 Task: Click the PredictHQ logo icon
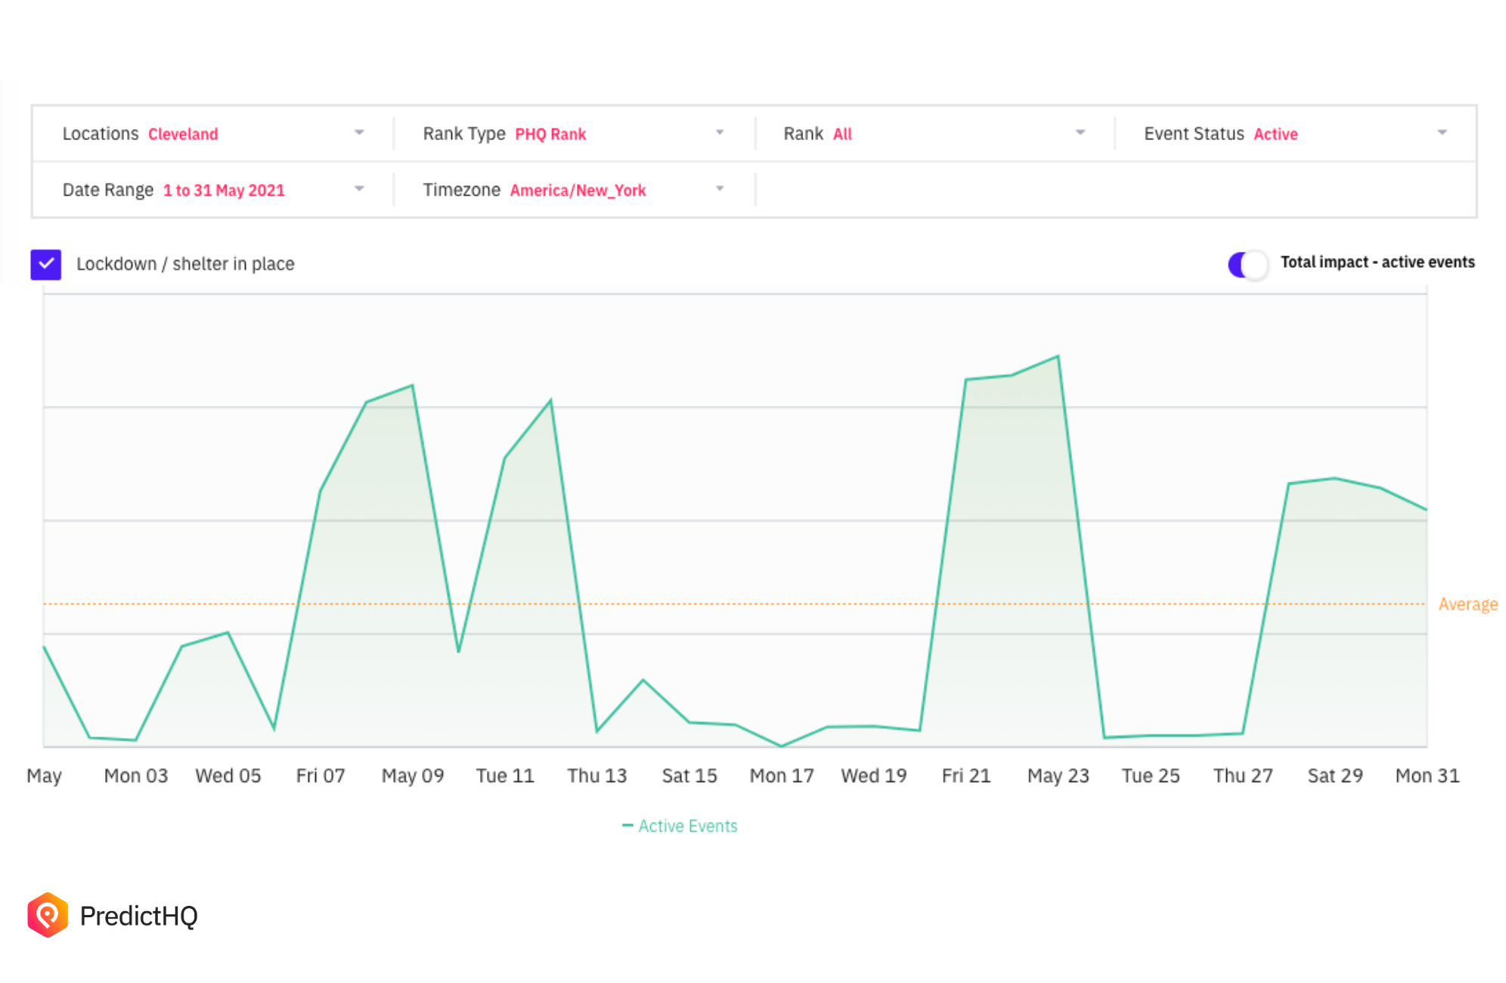[48, 915]
